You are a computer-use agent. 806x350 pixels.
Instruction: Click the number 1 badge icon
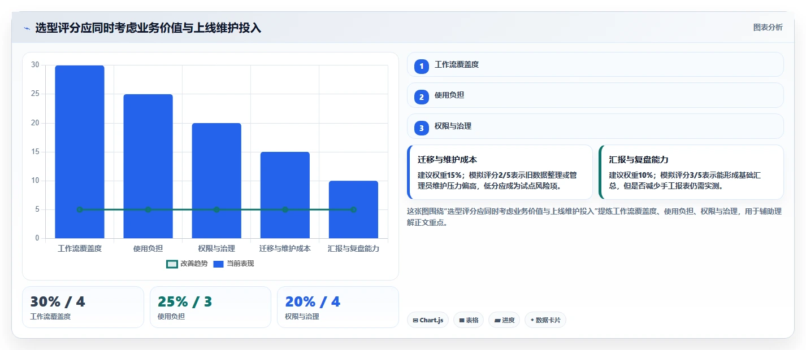pyautogui.click(x=421, y=67)
